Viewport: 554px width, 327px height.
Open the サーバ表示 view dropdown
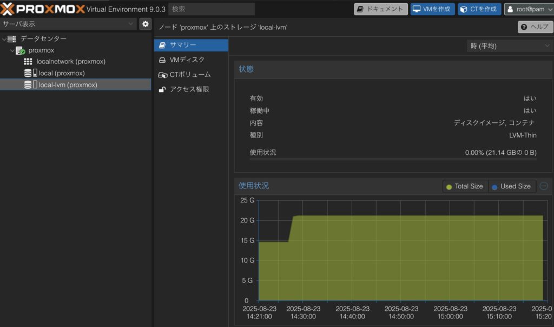[x=68, y=24]
